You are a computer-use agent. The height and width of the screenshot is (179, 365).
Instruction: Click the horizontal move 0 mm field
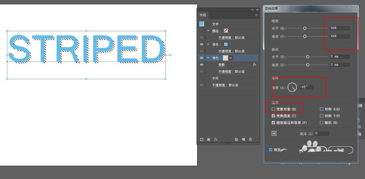(x=340, y=57)
